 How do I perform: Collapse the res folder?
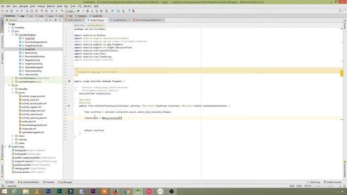click(x=9, y=86)
